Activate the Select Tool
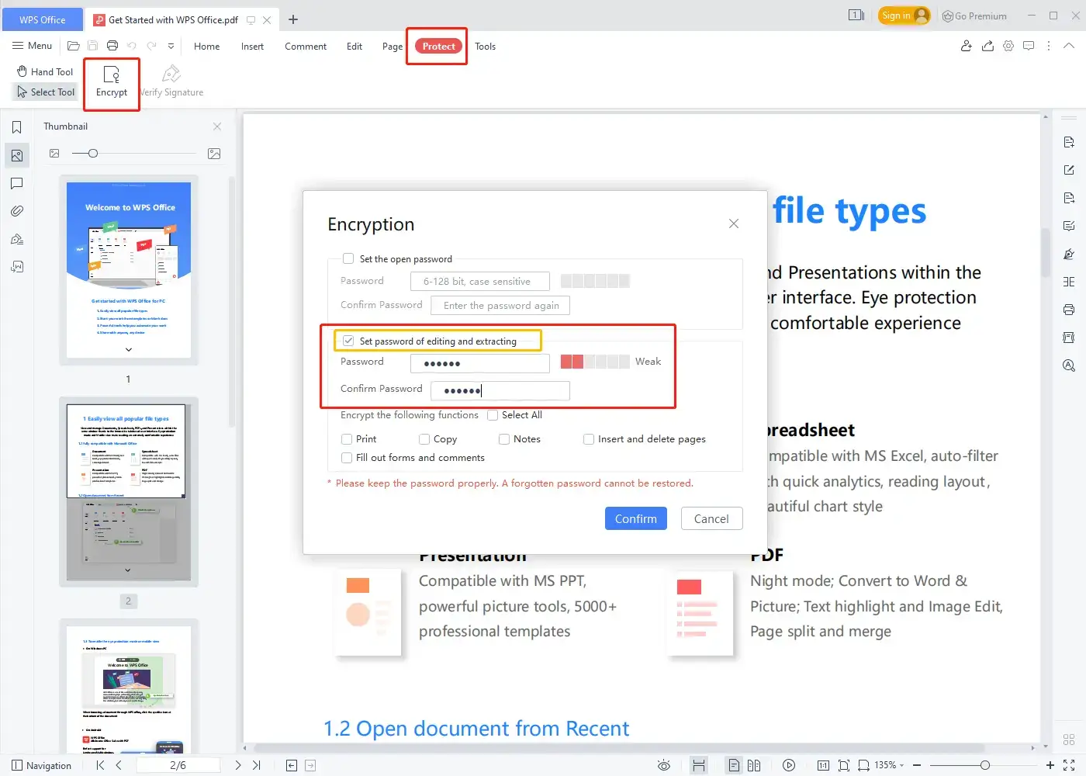The image size is (1086, 776). click(x=46, y=92)
